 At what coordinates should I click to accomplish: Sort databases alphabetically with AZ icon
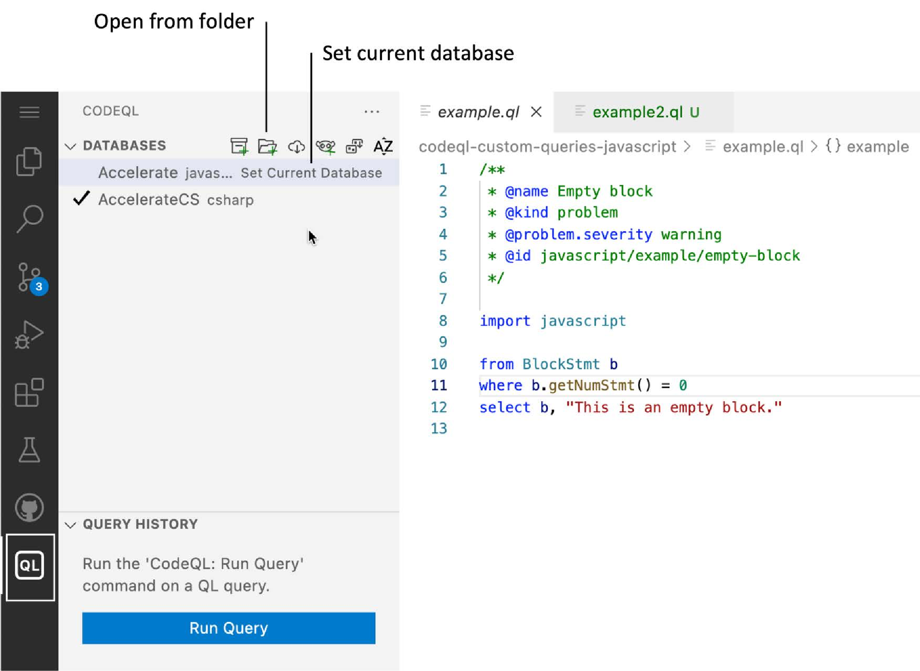[383, 146]
